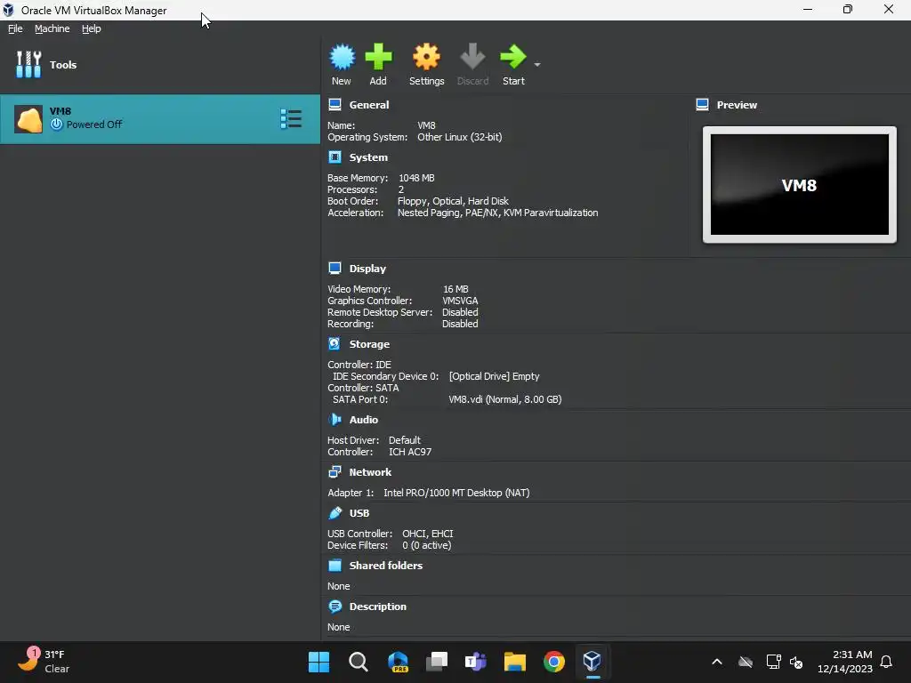This screenshot has height=683, width=911.
Task: Click the Network section icon
Action: [x=335, y=472]
